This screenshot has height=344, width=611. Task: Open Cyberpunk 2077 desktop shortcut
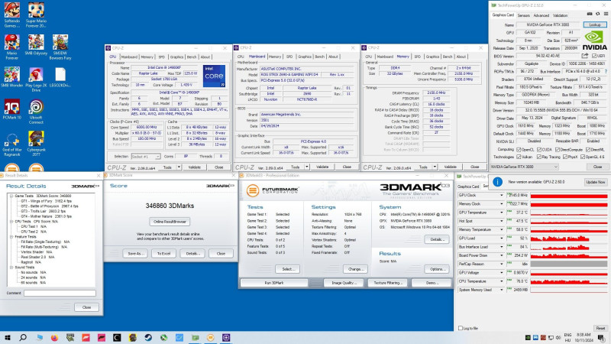point(36,143)
